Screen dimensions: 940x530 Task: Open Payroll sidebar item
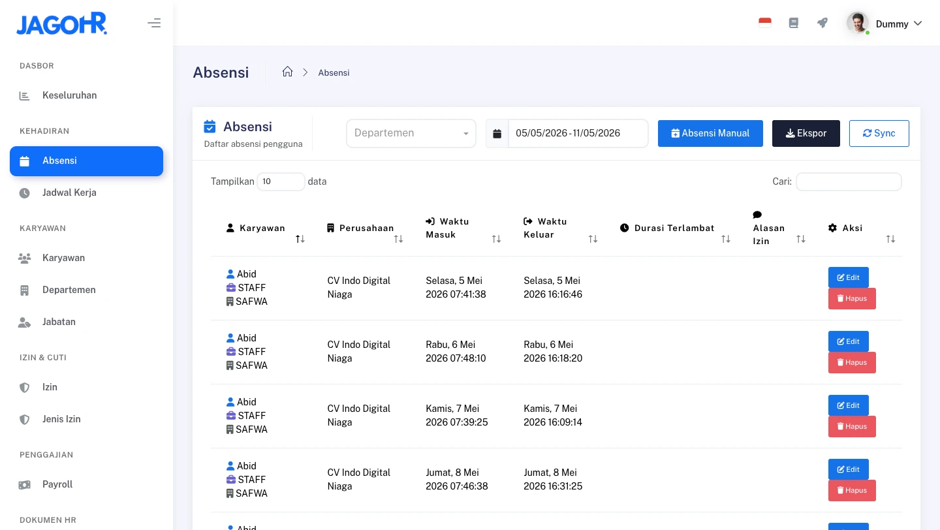click(x=86, y=484)
